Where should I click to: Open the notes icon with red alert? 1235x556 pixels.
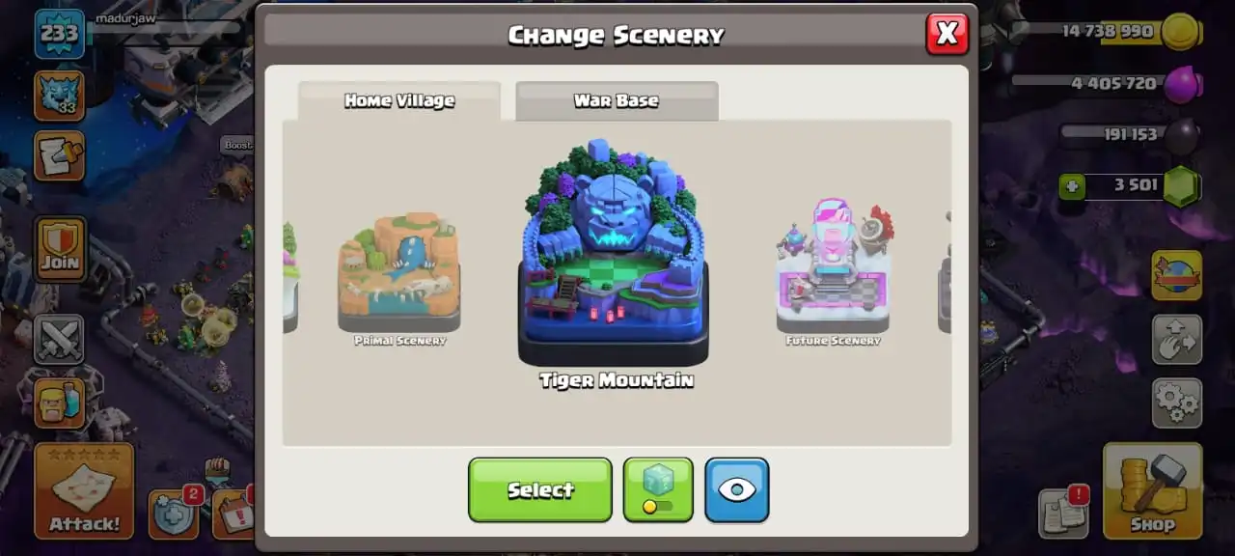click(1064, 513)
